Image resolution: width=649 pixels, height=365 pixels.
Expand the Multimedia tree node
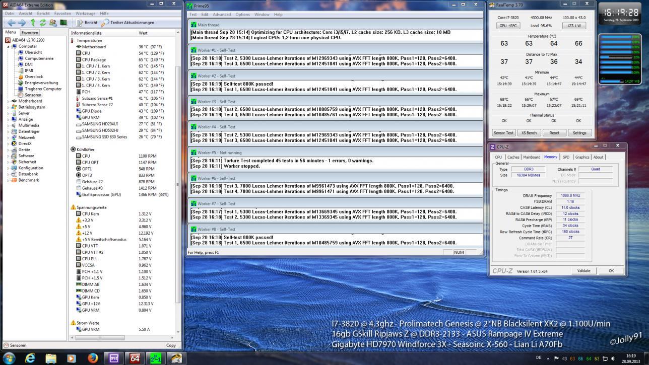point(8,125)
